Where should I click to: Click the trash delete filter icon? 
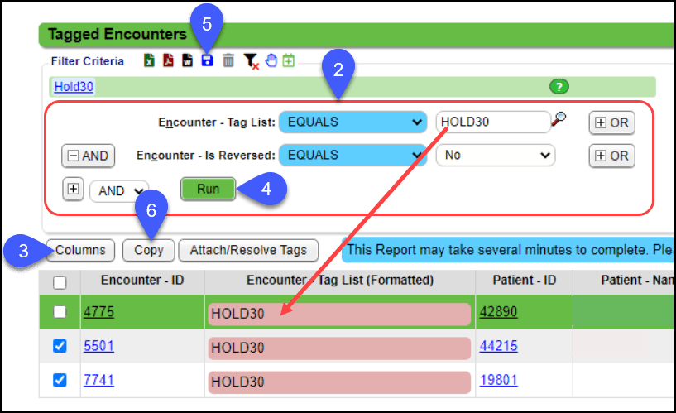click(x=228, y=60)
